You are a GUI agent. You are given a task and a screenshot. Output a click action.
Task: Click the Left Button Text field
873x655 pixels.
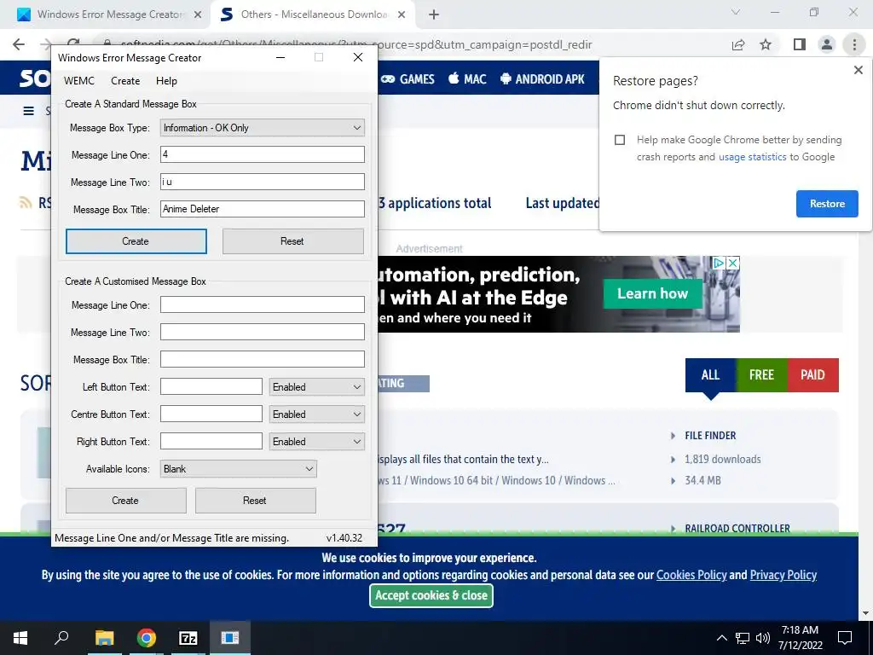pyautogui.click(x=211, y=386)
